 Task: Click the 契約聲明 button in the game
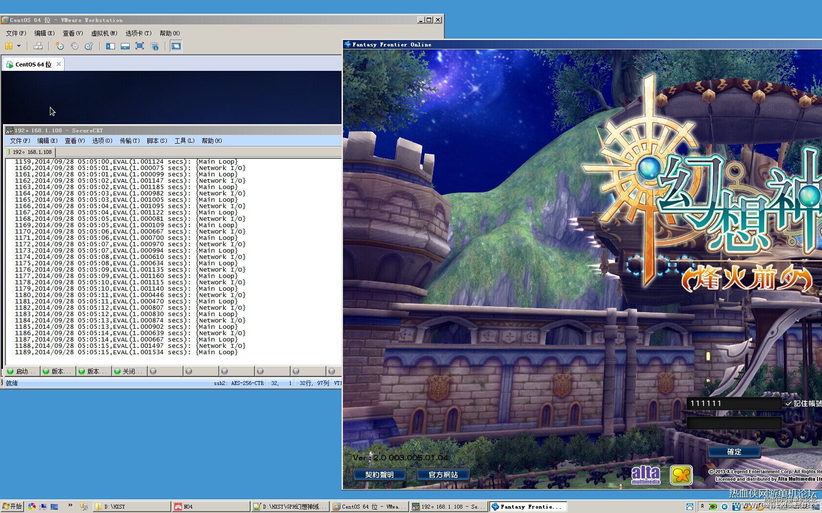380,475
